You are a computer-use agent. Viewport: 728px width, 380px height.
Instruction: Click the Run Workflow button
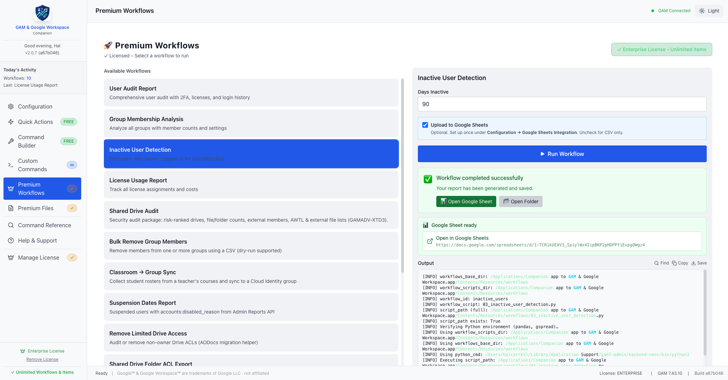[x=562, y=154]
